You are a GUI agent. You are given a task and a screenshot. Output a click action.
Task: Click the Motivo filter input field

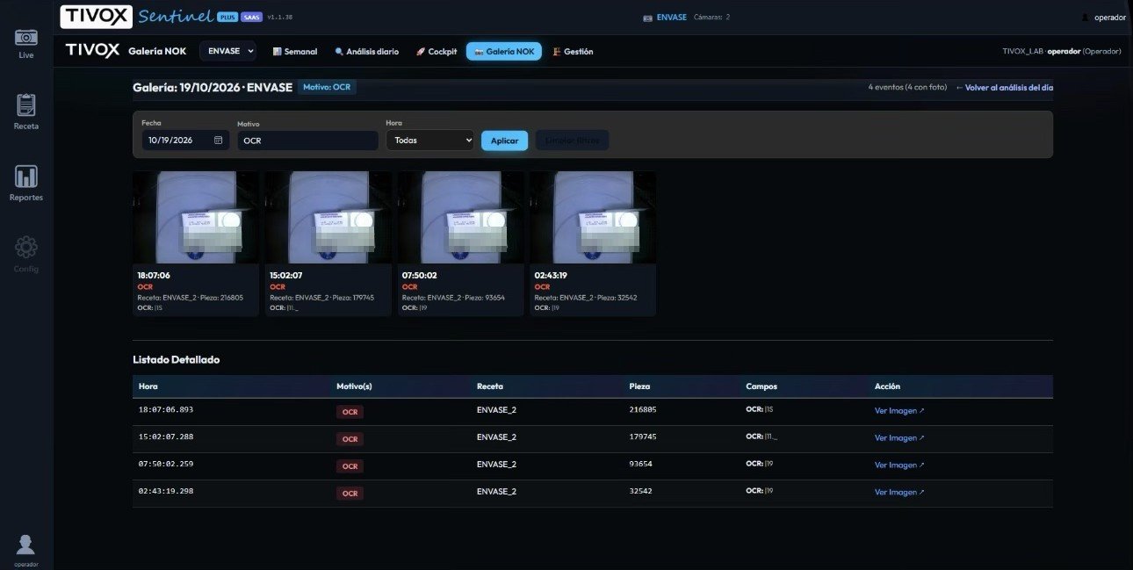[307, 141]
